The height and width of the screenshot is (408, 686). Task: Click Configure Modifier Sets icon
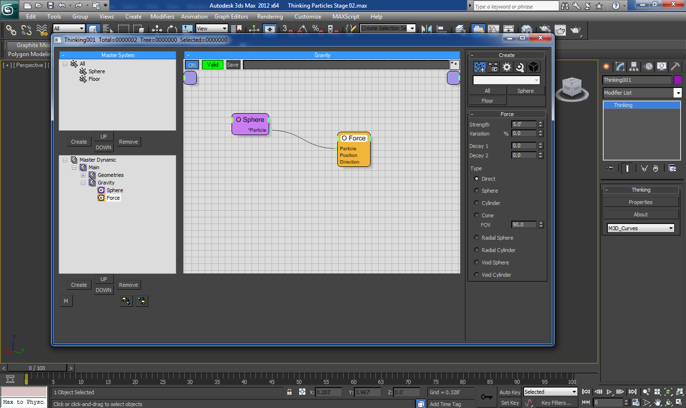[x=673, y=168]
